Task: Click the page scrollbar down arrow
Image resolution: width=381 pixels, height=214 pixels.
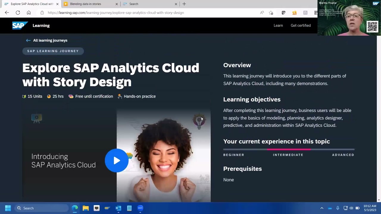Action: pos(379,200)
